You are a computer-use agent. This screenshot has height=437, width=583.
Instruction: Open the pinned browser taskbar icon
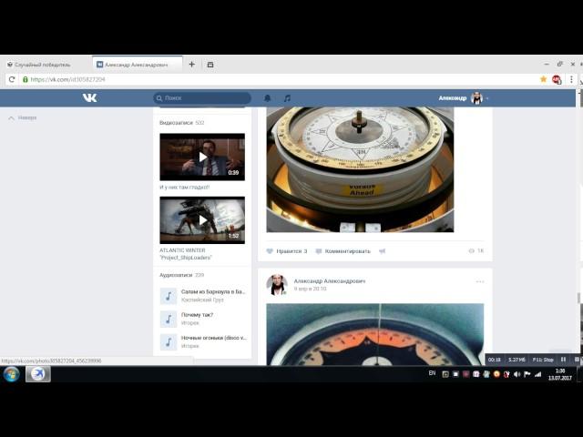coord(38,374)
